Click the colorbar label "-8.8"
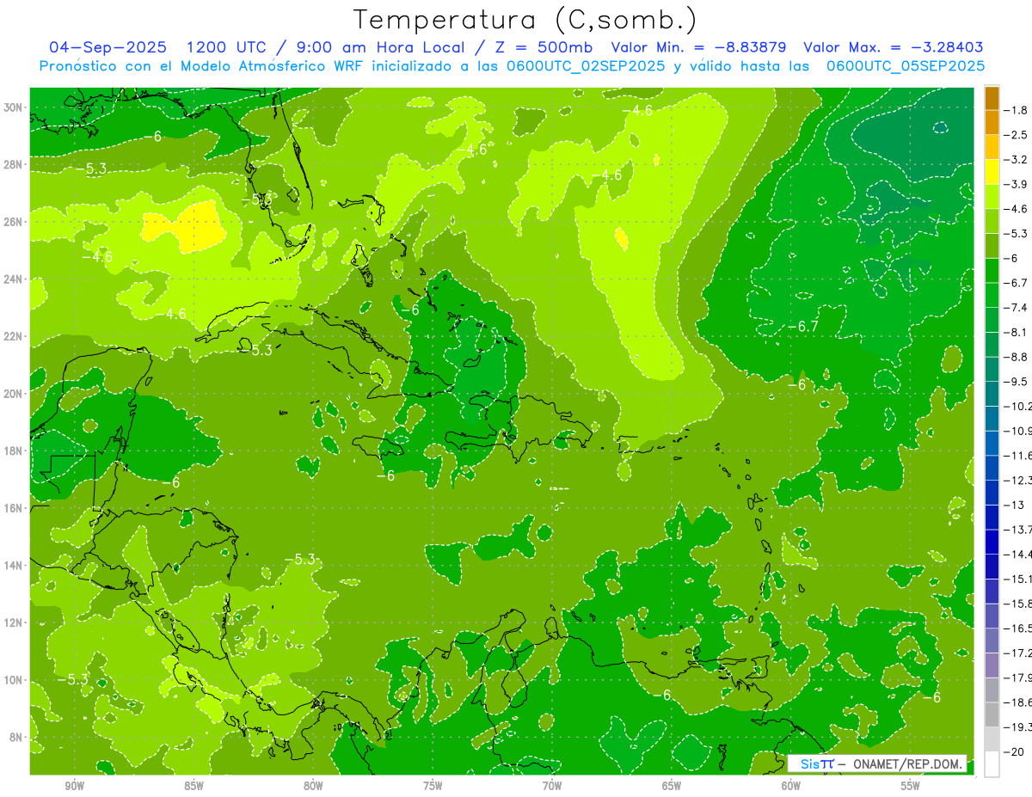The image size is (1032, 797). tap(1017, 357)
